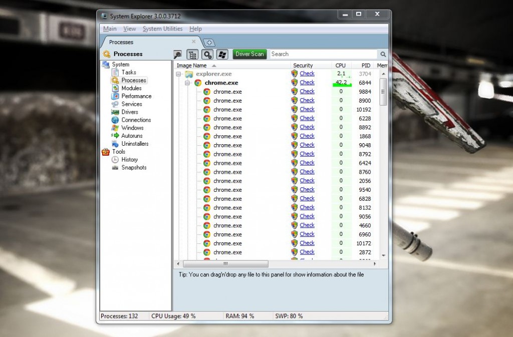Click the Check link for PID 1868
This screenshot has height=337, width=513.
[x=307, y=136]
